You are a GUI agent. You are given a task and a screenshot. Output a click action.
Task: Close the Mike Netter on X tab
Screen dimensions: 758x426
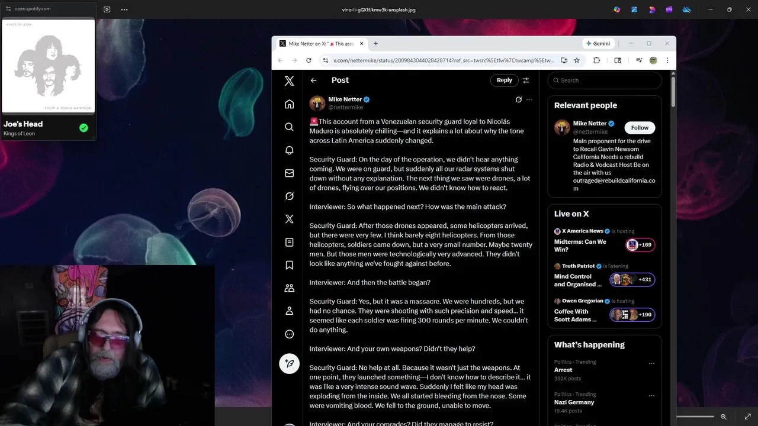[361, 44]
